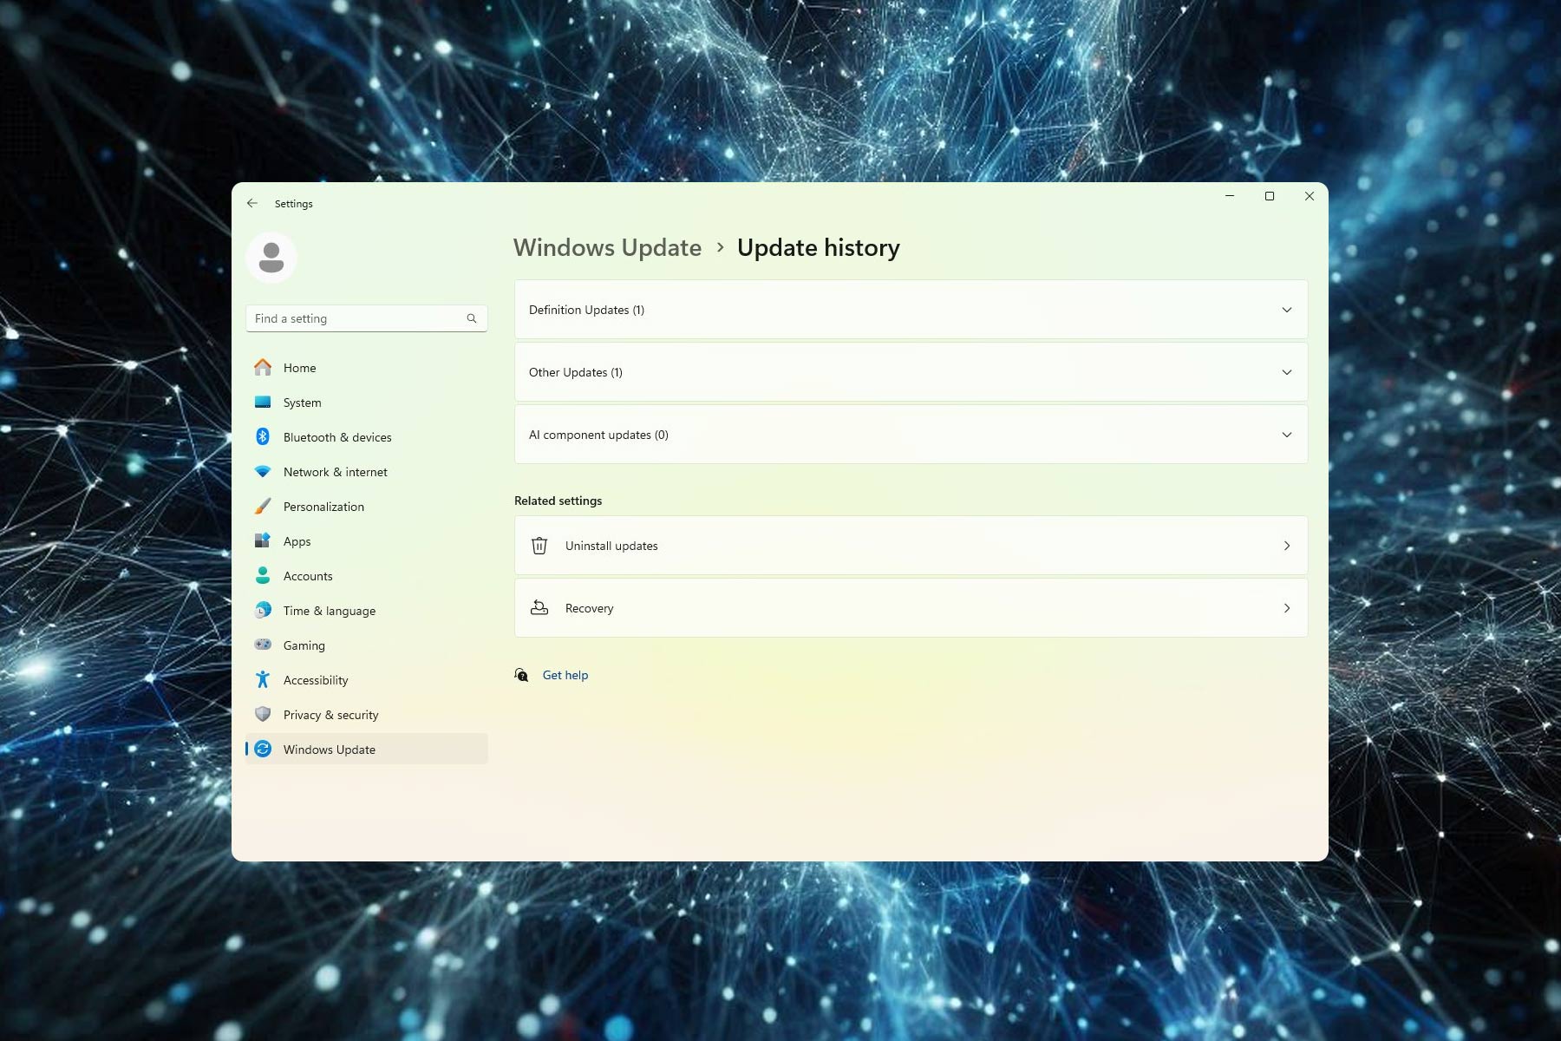Click the Network wifi icon
The height and width of the screenshot is (1041, 1561).
click(x=263, y=472)
